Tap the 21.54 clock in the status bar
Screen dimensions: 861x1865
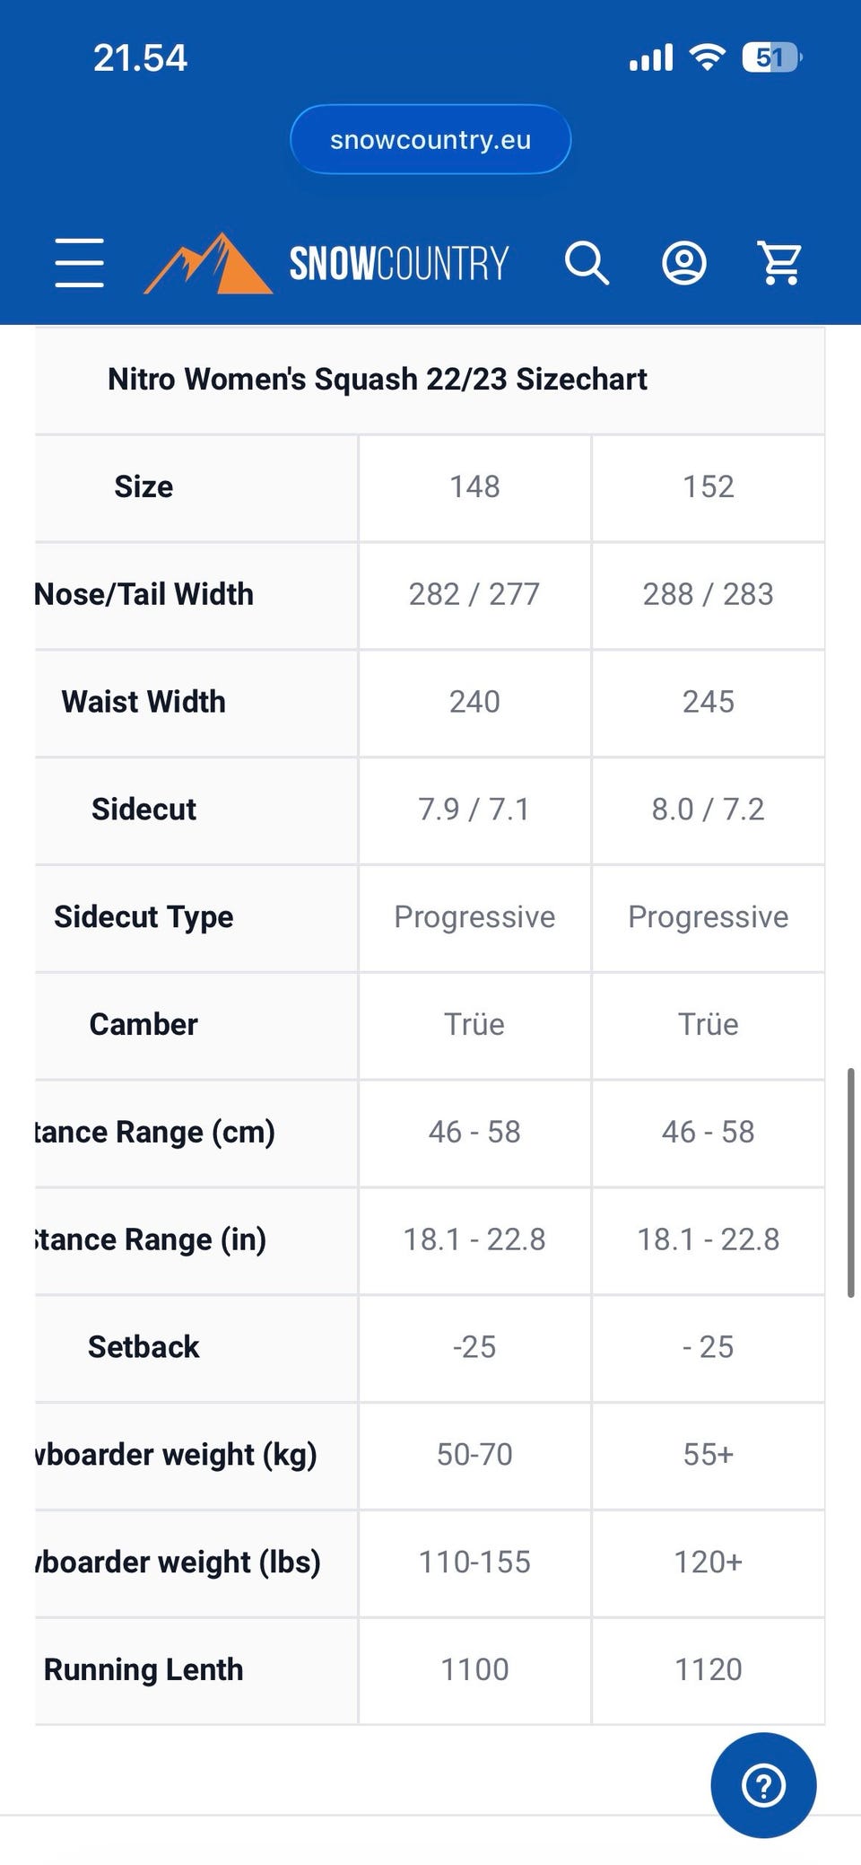(x=140, y=58)
